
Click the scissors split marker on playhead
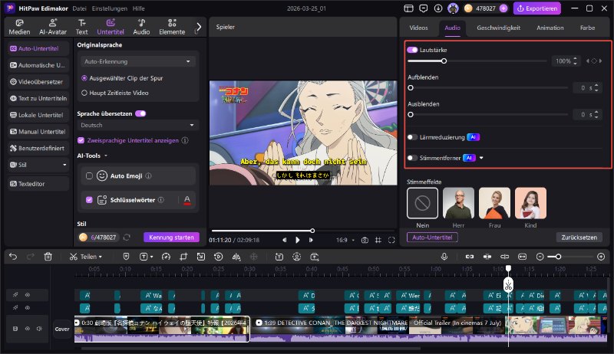508,286
